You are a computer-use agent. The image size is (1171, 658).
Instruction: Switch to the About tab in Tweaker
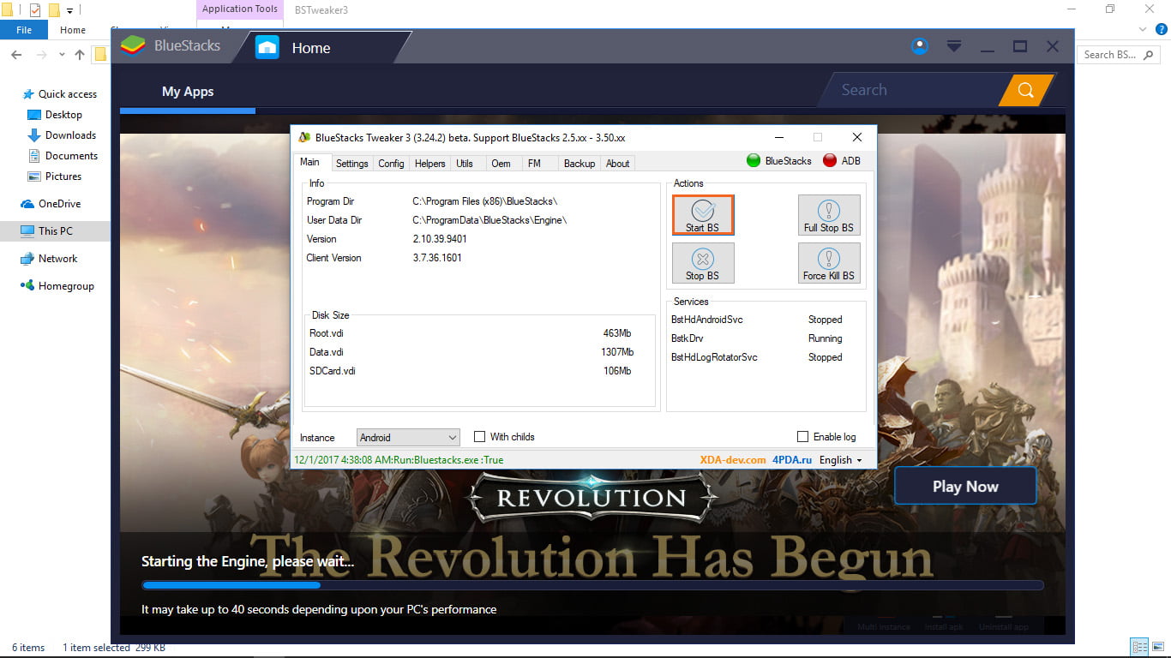[617, 164]
